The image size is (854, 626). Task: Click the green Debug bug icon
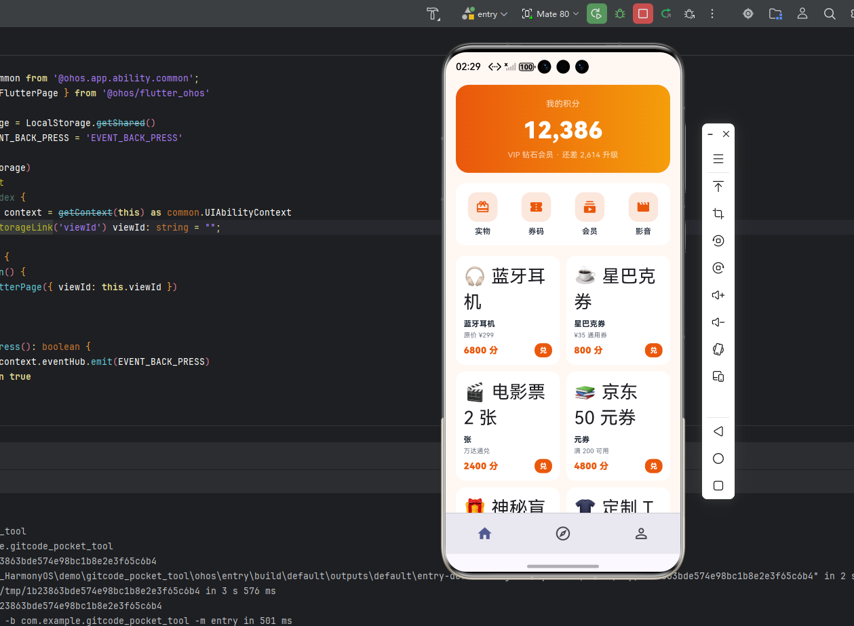coord(620,14)
